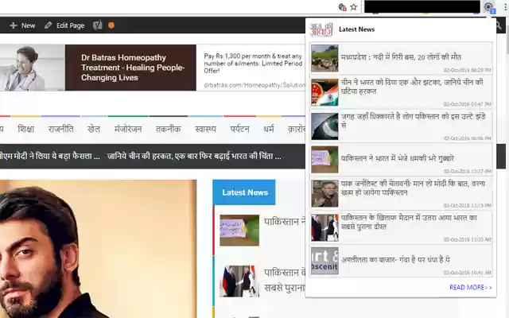Click the pencil icon next to Edit Page
The height and width of the screenshot is (318, 509).
click(x=48, y=25)
